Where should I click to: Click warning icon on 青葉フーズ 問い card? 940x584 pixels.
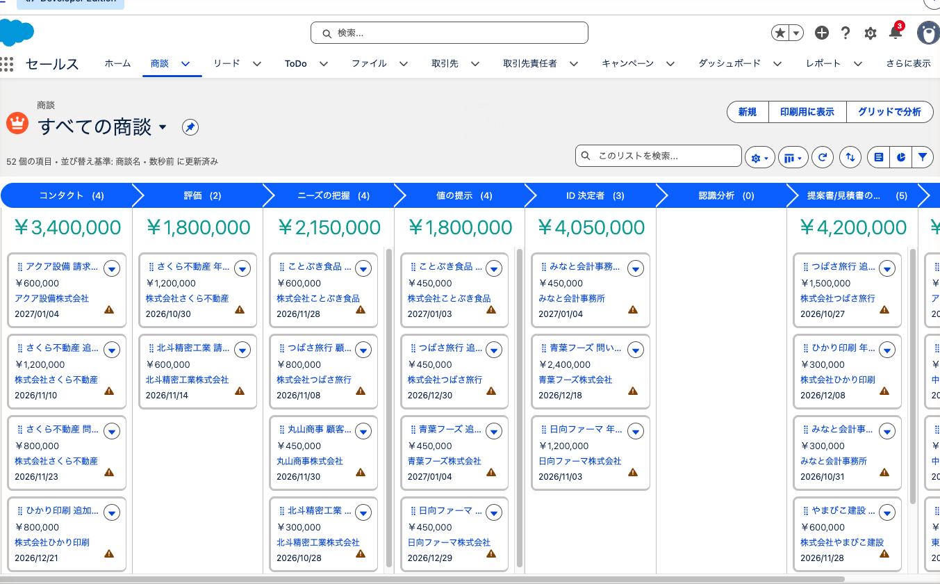(633, 391)
